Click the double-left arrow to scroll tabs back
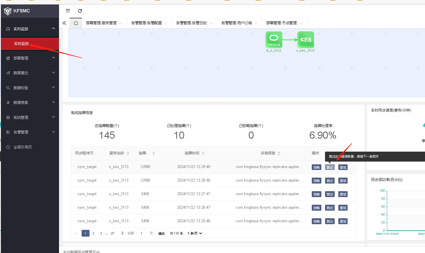425x253 pixels. click(x=64, y=23)
